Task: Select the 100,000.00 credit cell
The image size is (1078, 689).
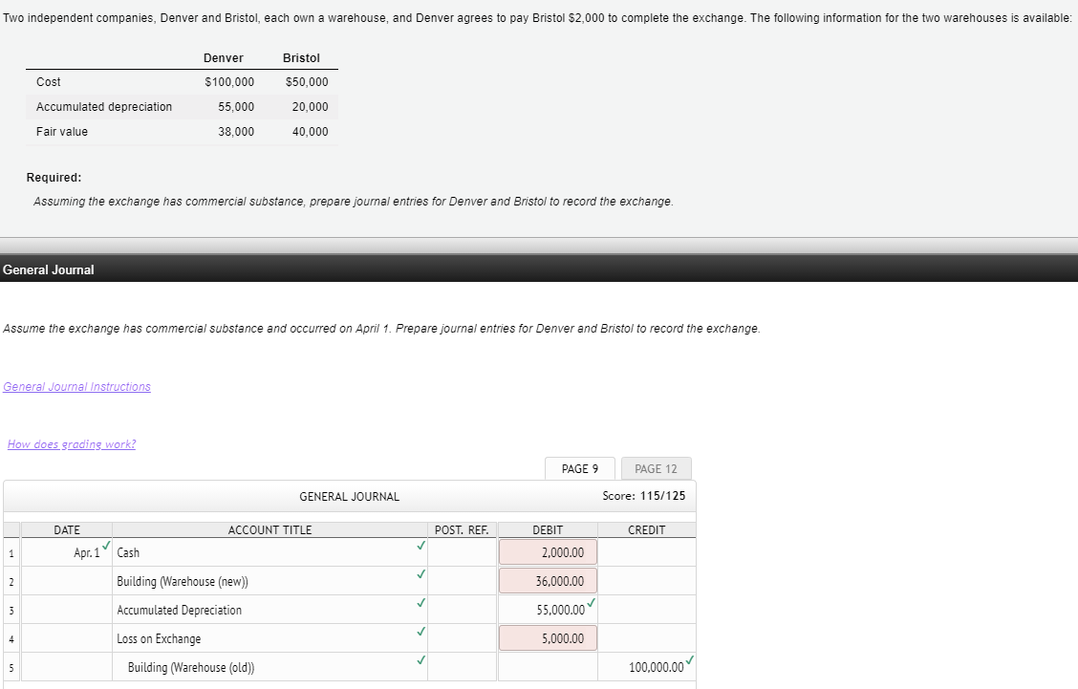Action: [647, 667]
